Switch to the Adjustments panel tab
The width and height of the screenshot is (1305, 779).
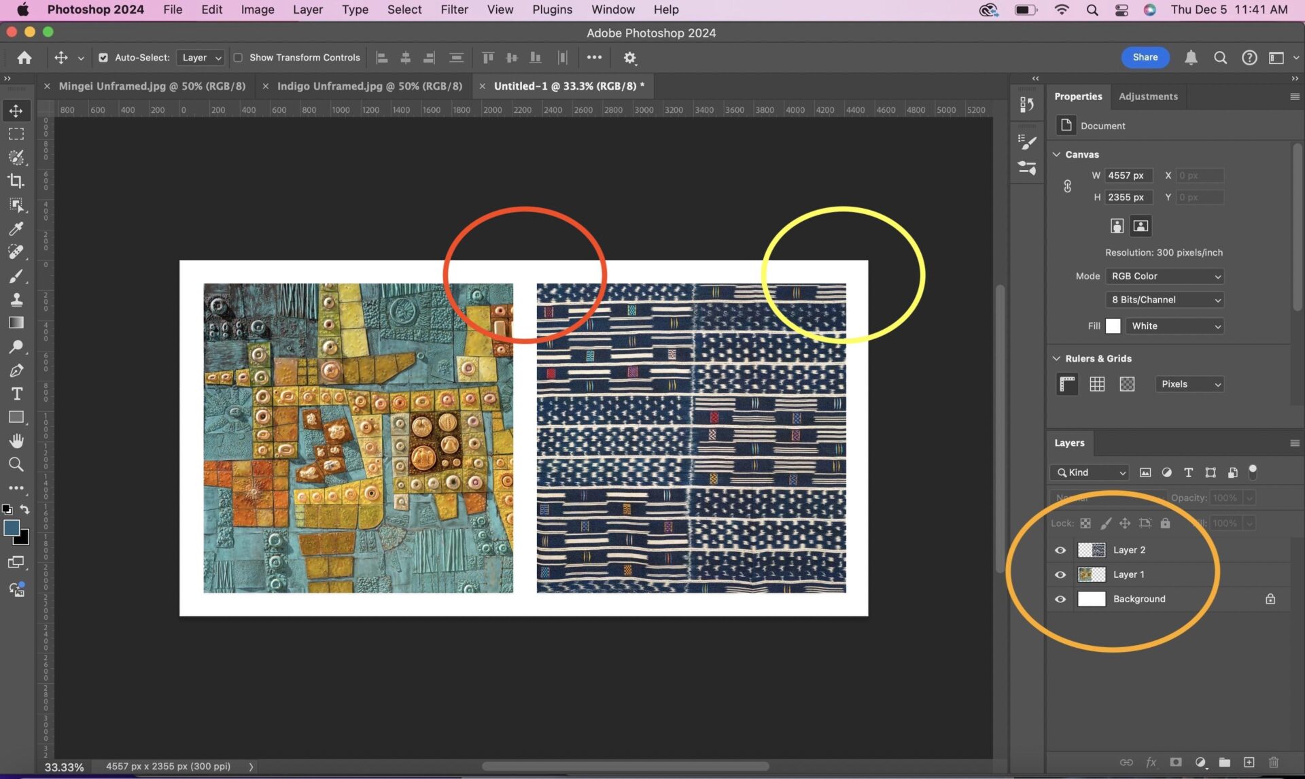pyautogui.click(x=1148, y=97)
